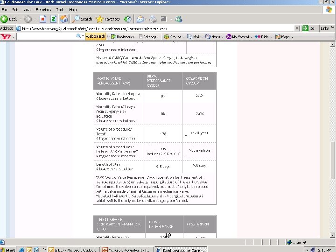This screenshot has width=336, height=252.
Task: Print the page with the printer icon
Action: click(153, 19)
